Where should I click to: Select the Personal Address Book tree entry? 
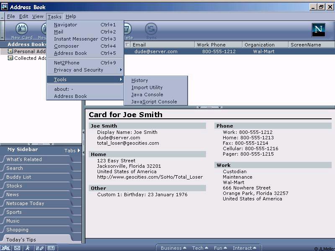coord(26,51)
